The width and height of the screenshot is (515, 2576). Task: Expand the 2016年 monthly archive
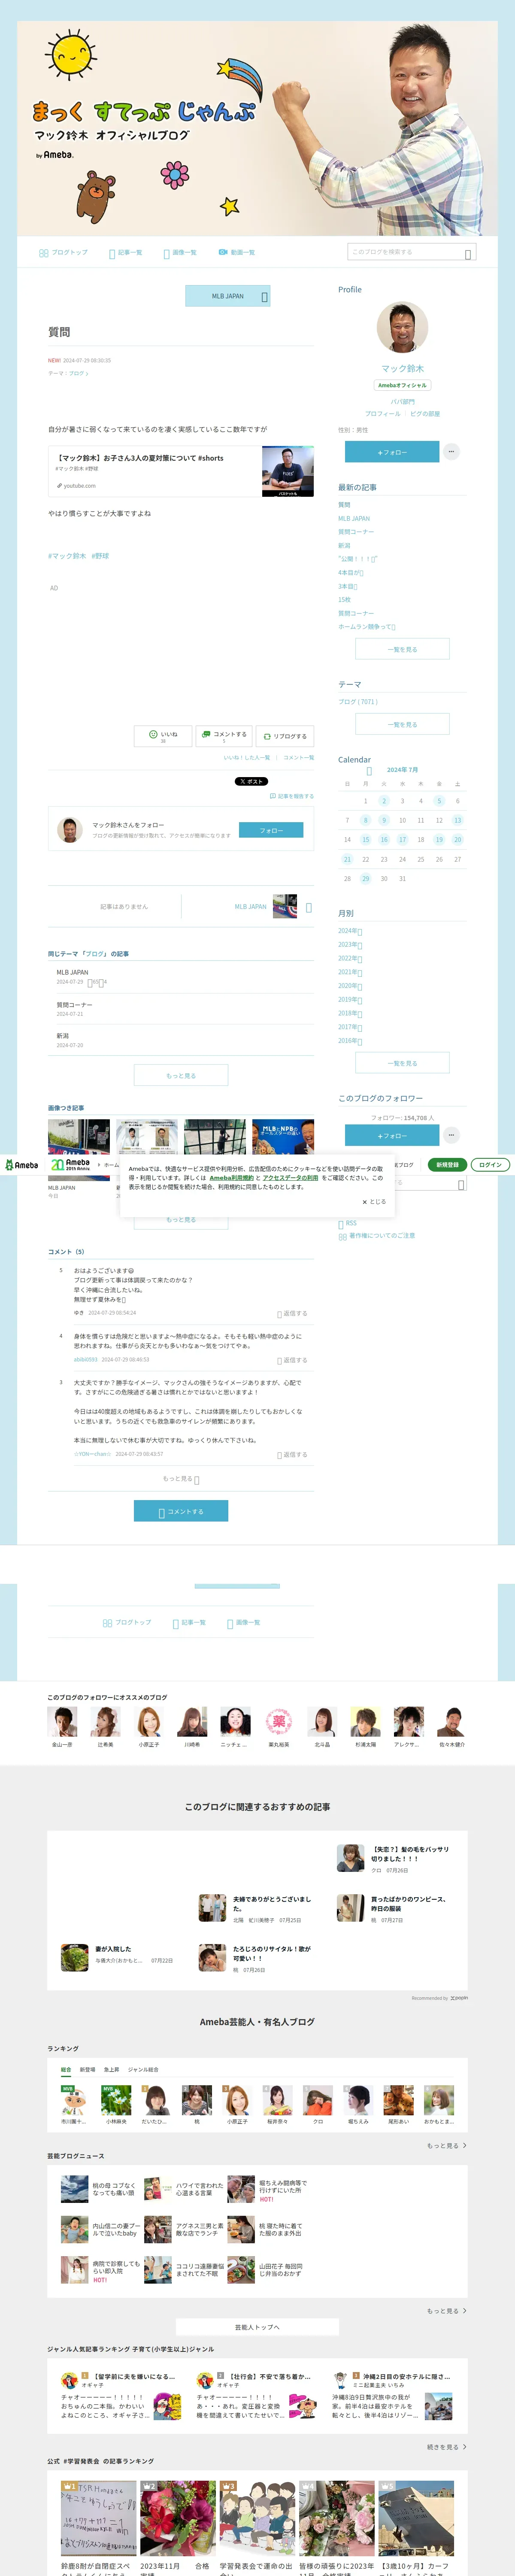tap(350, 1041)
